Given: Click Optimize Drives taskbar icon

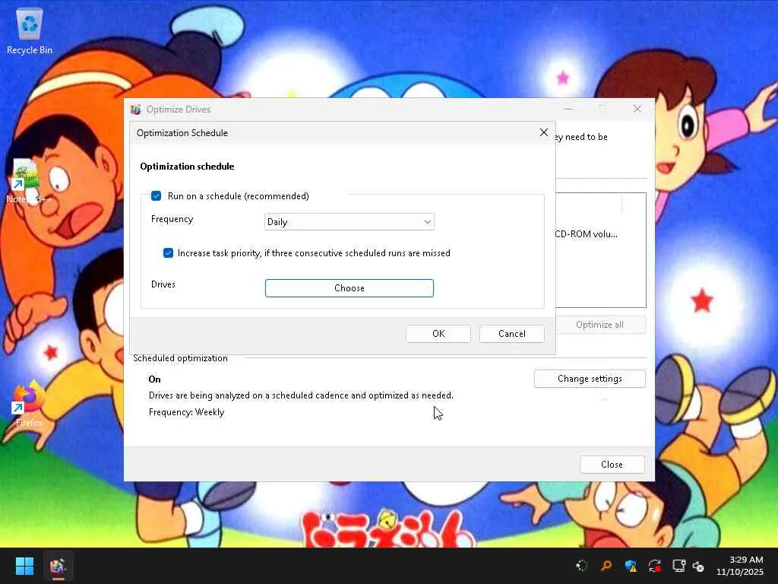Looking at the screenshot, I should click(x=58, y=566).
